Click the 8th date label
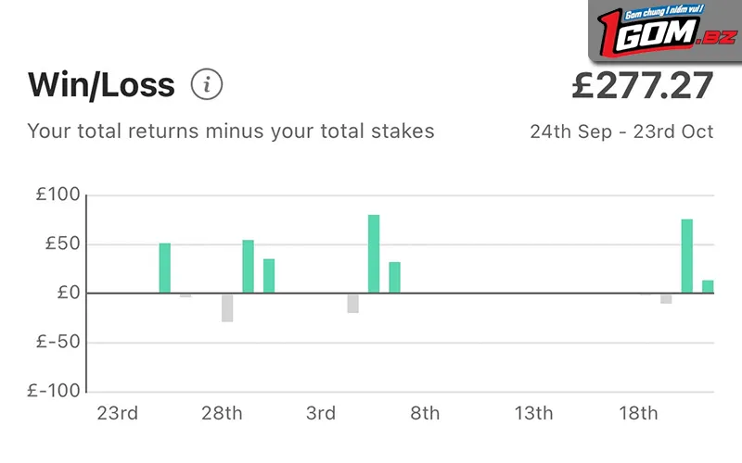This screenshot has height=463, width=742. coord(425,413)
